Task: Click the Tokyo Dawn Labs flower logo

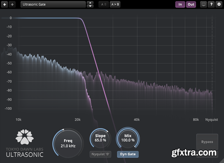Action: pos(25,137)
